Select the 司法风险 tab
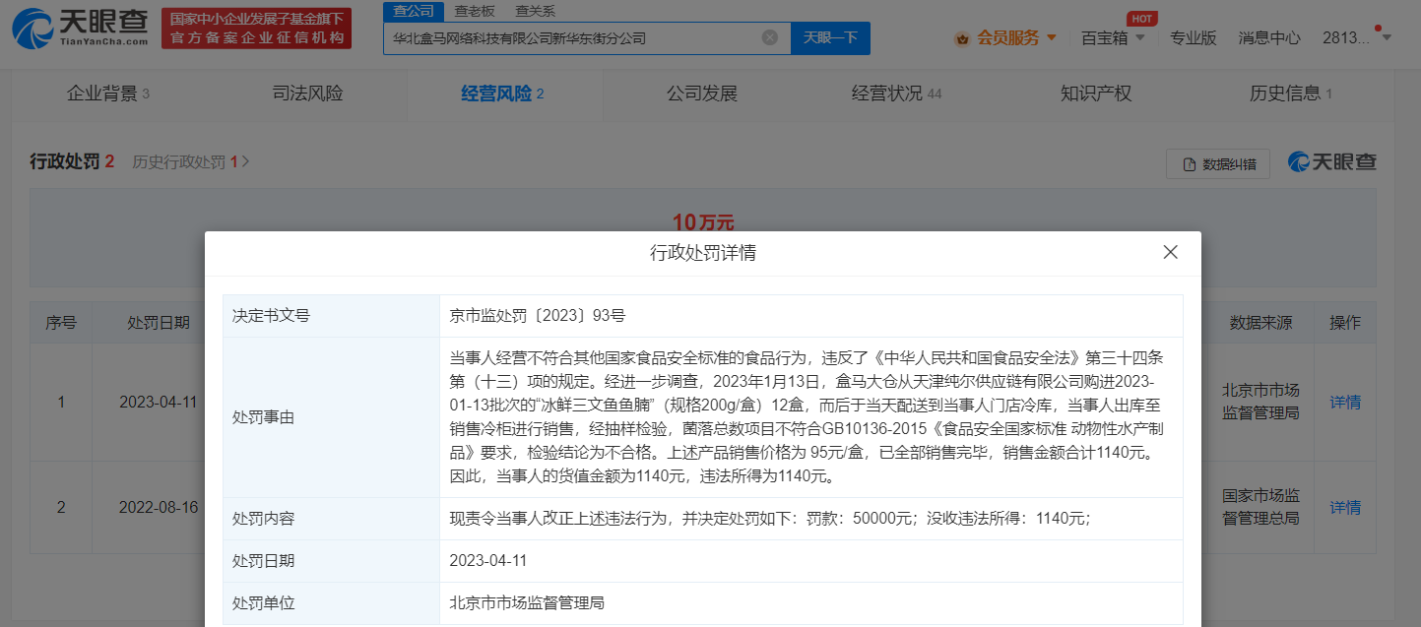1421x627 pixels. tap(307, 94)
